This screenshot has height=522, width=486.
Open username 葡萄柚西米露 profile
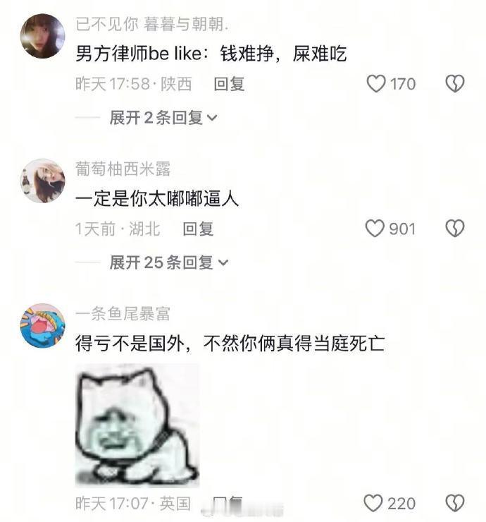123,169
